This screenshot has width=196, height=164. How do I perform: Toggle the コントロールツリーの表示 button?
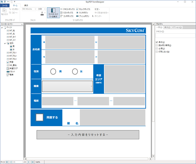53,13
